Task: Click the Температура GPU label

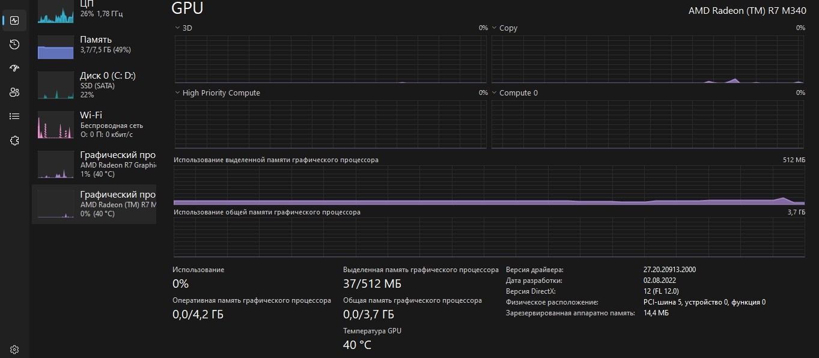Action: 372,331
